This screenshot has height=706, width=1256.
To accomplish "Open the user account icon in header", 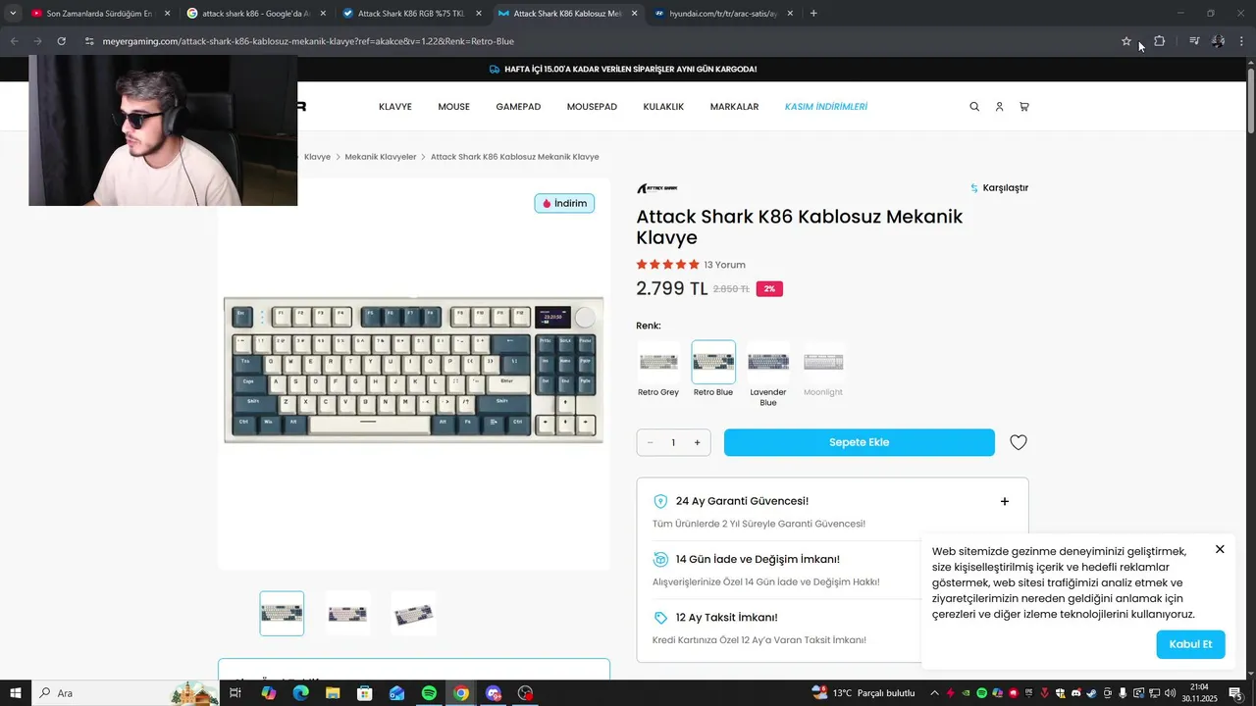I will pos(999,107).
